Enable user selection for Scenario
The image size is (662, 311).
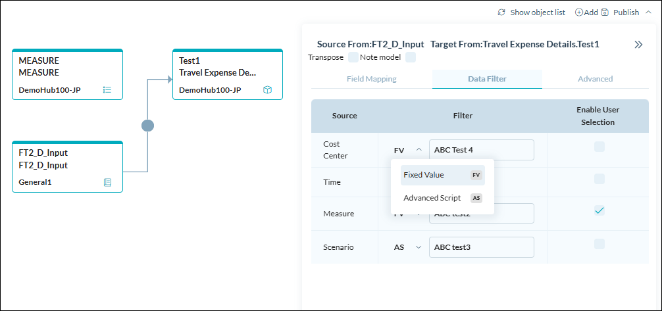(x=599, y=244)
